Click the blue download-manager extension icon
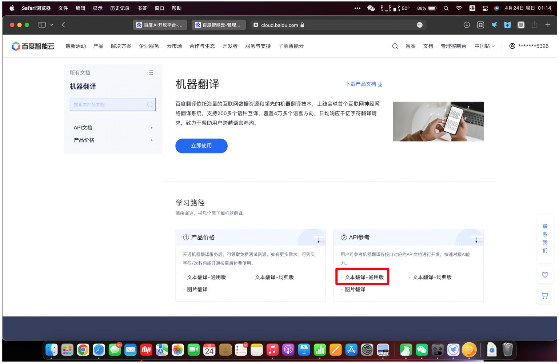 pos(507,25)
